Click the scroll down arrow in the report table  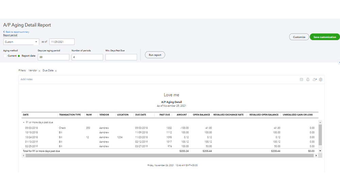coord(320,151)
